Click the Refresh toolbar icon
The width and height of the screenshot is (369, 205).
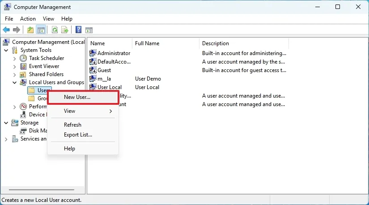tap(55, 30)
